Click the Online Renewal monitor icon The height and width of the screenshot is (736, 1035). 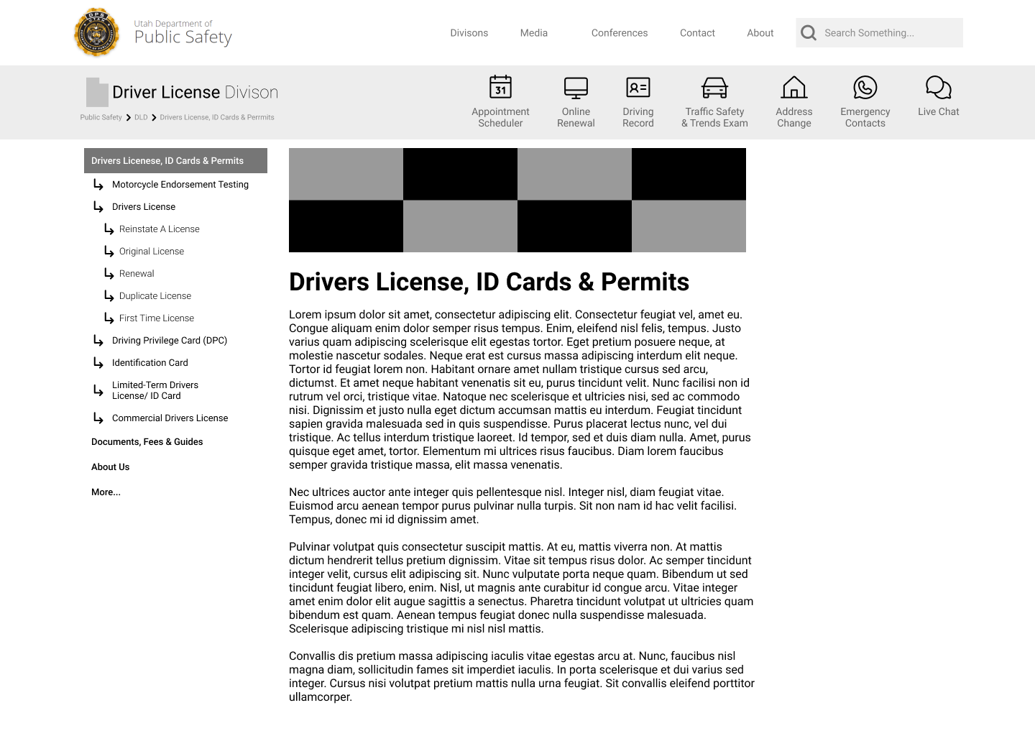pos(576,88)
